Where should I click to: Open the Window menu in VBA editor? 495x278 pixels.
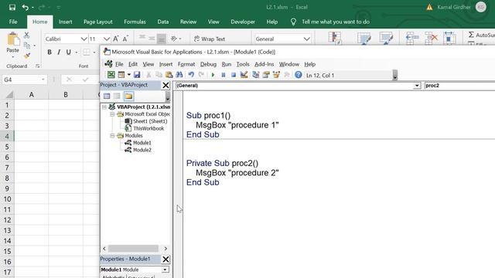click(288, 64)
